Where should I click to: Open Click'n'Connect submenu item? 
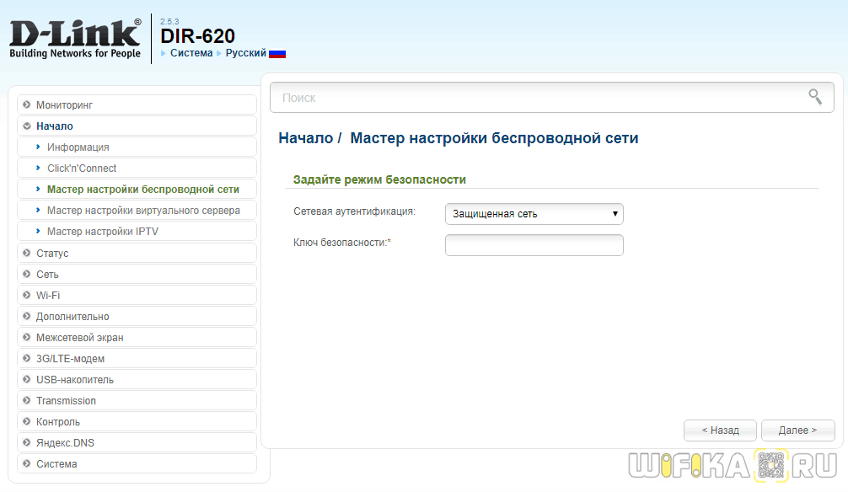[82, 168]
